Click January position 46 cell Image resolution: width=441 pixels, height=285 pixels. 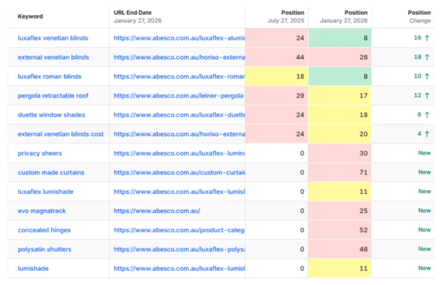340,249
